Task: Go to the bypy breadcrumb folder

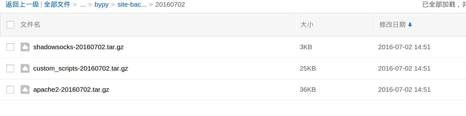Action: (102, 5)
